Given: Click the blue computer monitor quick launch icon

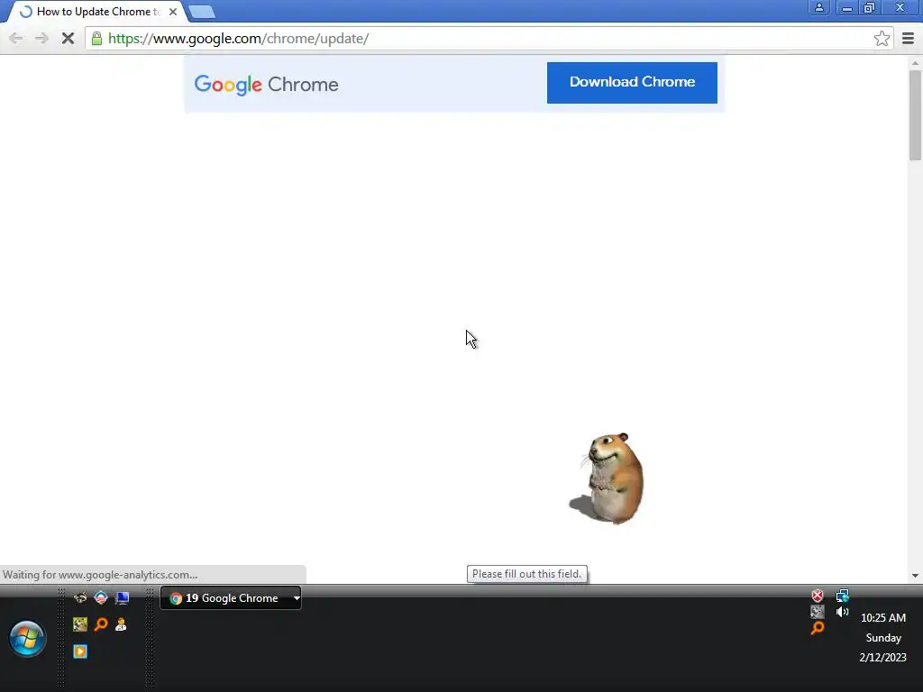Looking at the screenshot, I should point(122,598).
